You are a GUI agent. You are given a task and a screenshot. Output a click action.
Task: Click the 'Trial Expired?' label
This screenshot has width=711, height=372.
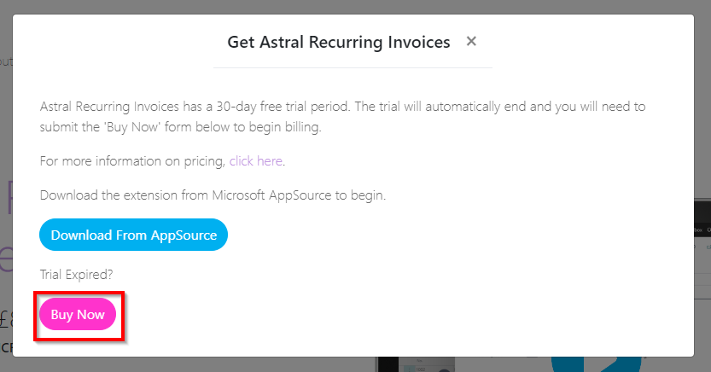pyautogui.click(x=76, y=274)
